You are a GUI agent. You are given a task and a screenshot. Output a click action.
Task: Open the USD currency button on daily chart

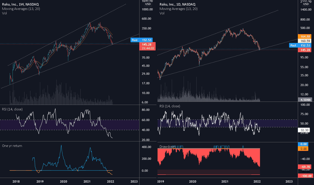pyautogui.click(x=306, y=4)
